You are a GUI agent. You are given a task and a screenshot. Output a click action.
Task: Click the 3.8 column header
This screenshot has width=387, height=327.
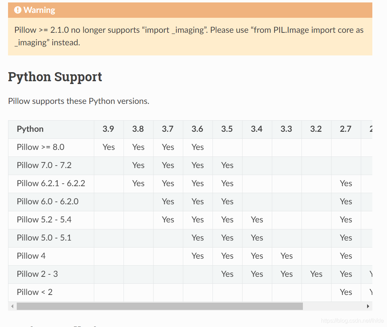138,129
